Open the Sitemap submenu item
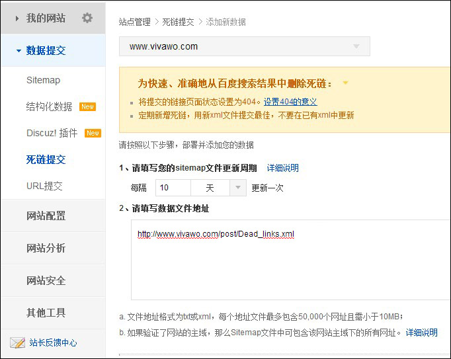Viewport: 451px width, 359px height. click(x=43, y=80)
